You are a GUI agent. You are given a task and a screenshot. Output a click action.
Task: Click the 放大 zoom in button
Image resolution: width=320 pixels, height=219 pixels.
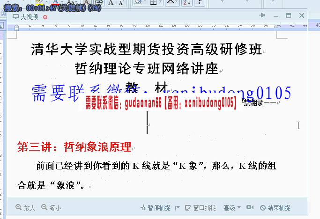pyautogui.click(x=25, y=208)
